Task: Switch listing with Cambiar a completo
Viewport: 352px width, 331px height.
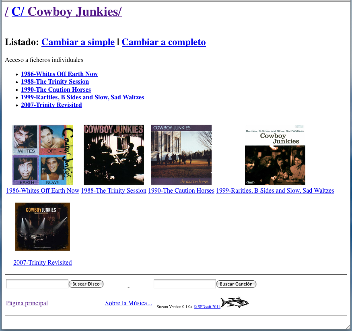Action: pos(164,42)
